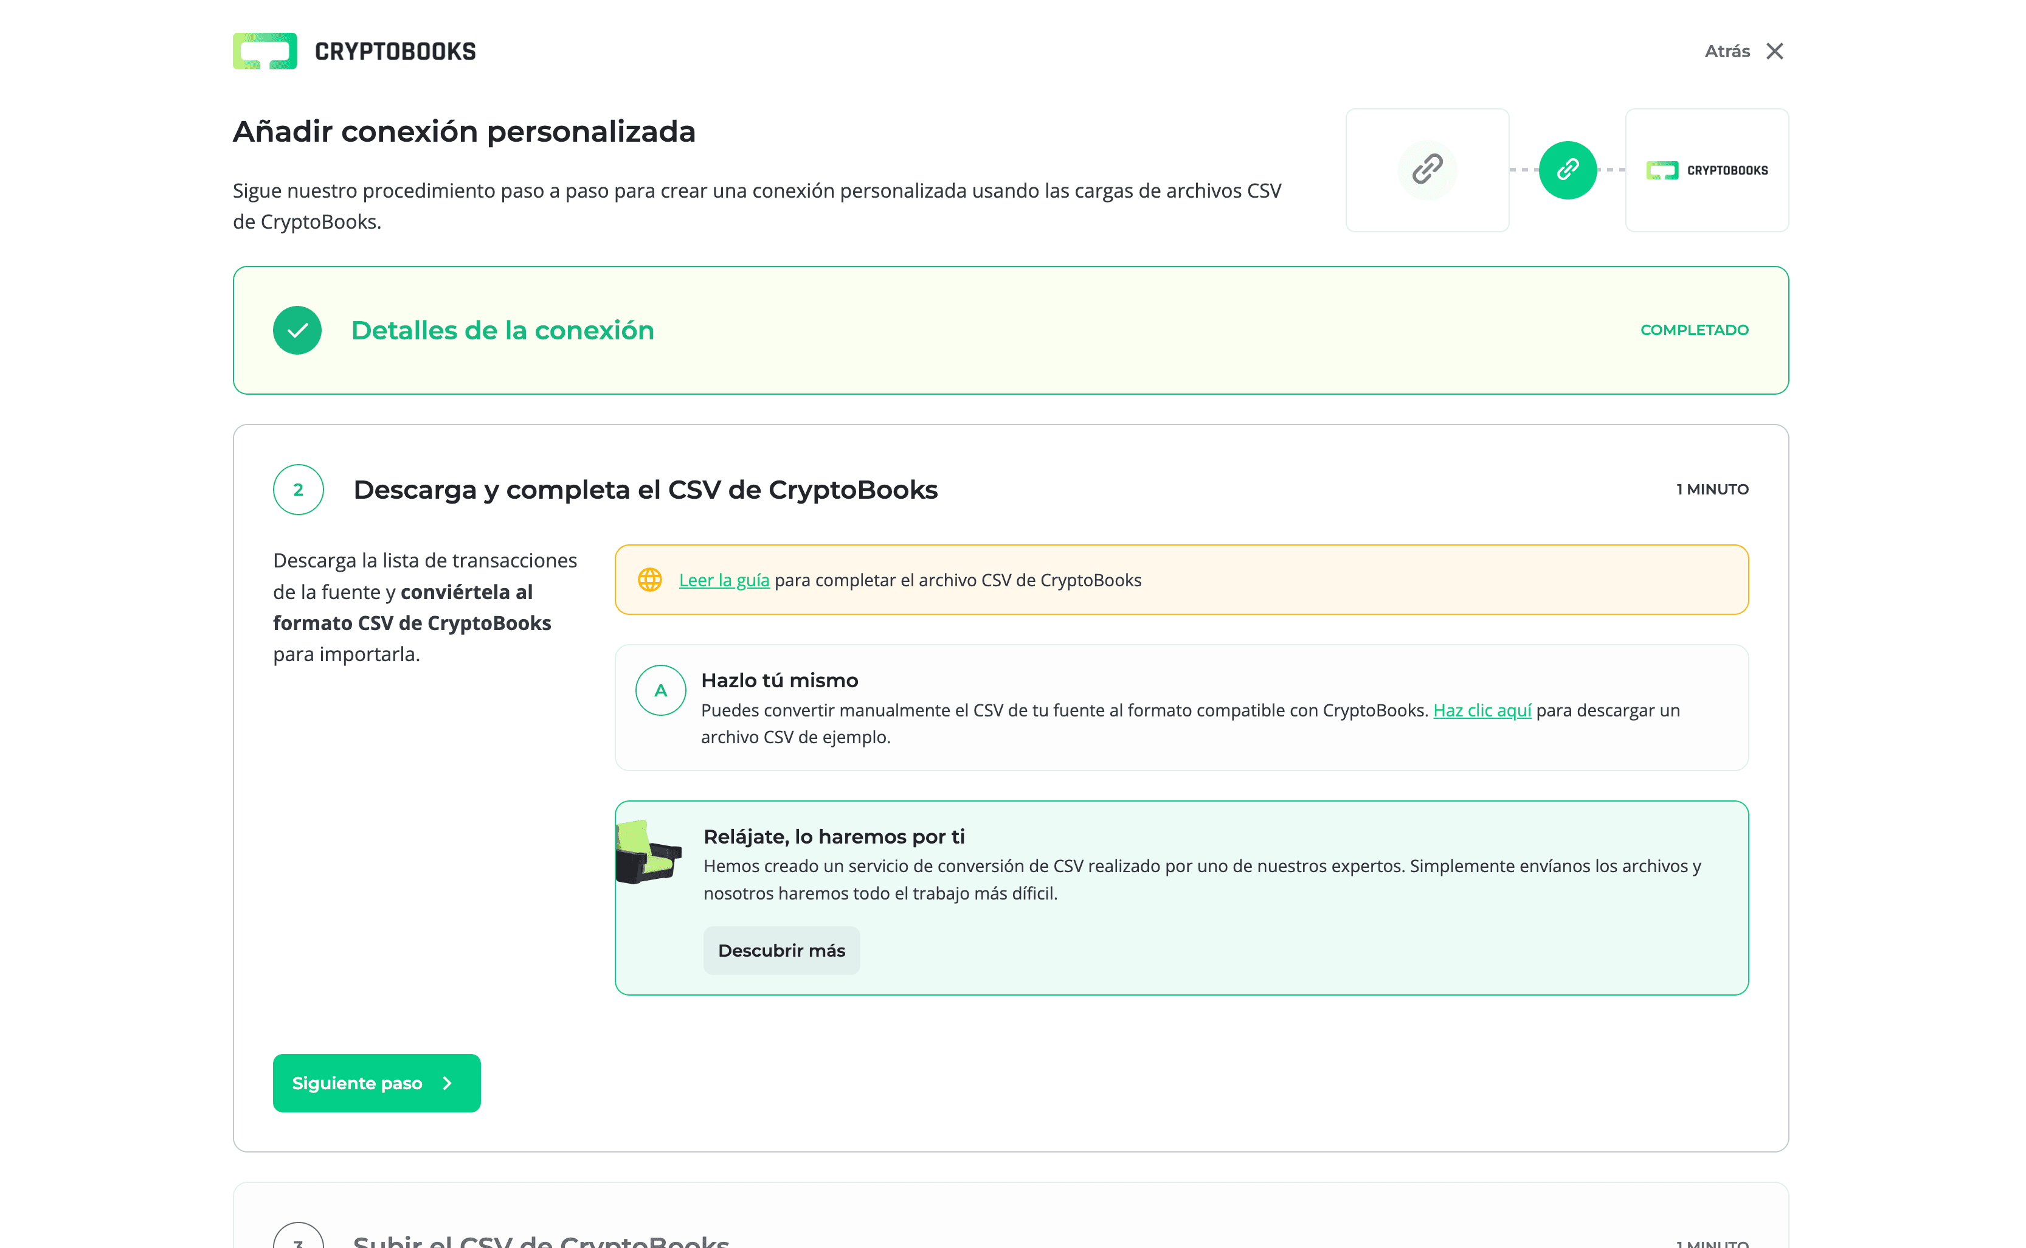The height and width of the screenshot is (1248, 2026).
Task: Click the grey chain link icon card
Action: 1427,170
